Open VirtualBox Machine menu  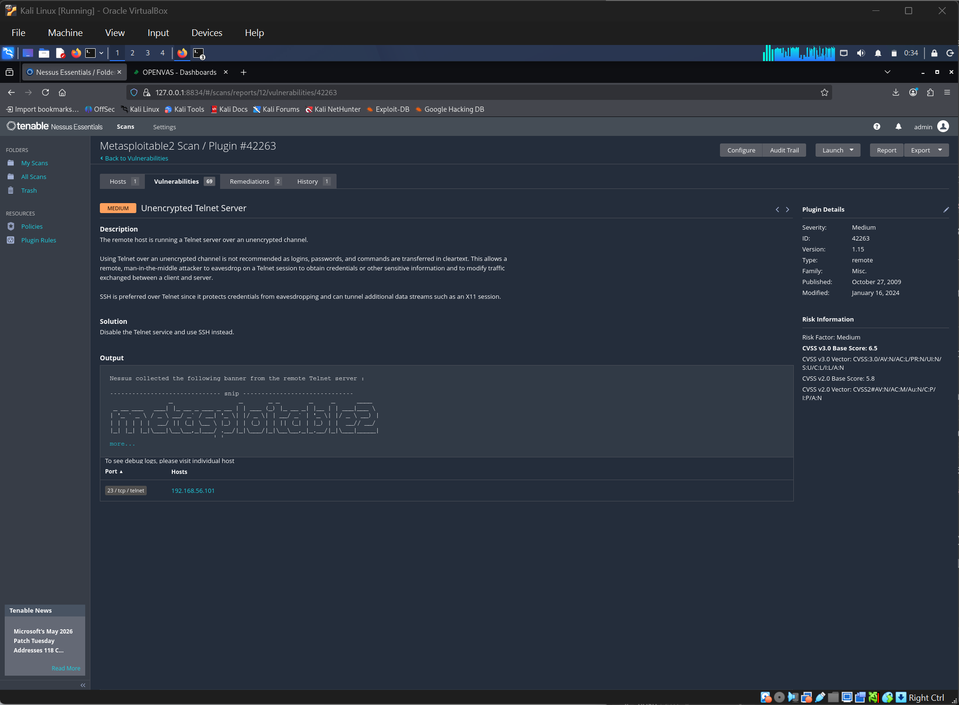click(65, 33)
